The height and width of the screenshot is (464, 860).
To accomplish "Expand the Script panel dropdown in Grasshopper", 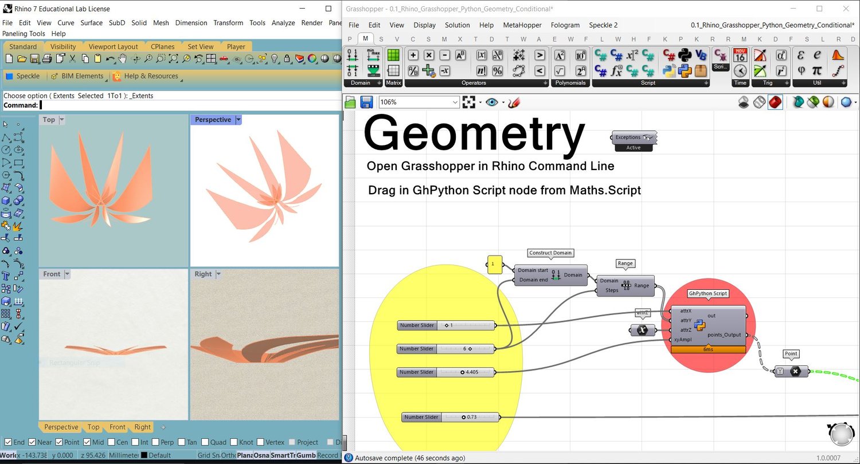I will point(706,83).
